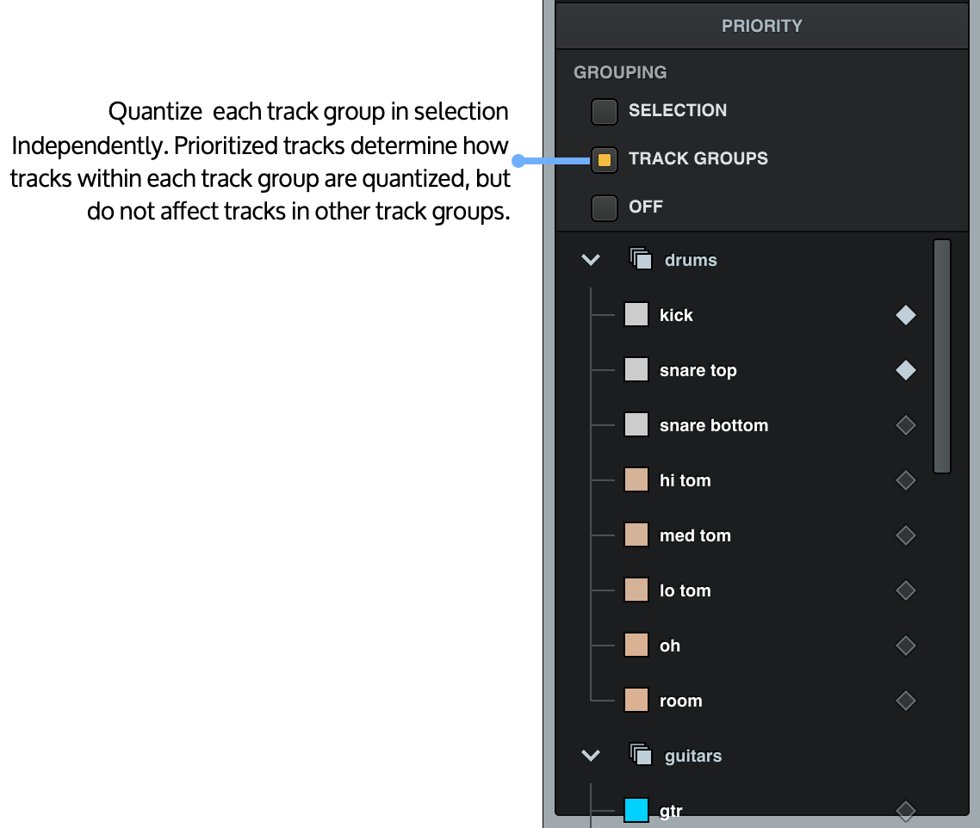
Task: Click the kick track color swatch
Action: (636, 314)
